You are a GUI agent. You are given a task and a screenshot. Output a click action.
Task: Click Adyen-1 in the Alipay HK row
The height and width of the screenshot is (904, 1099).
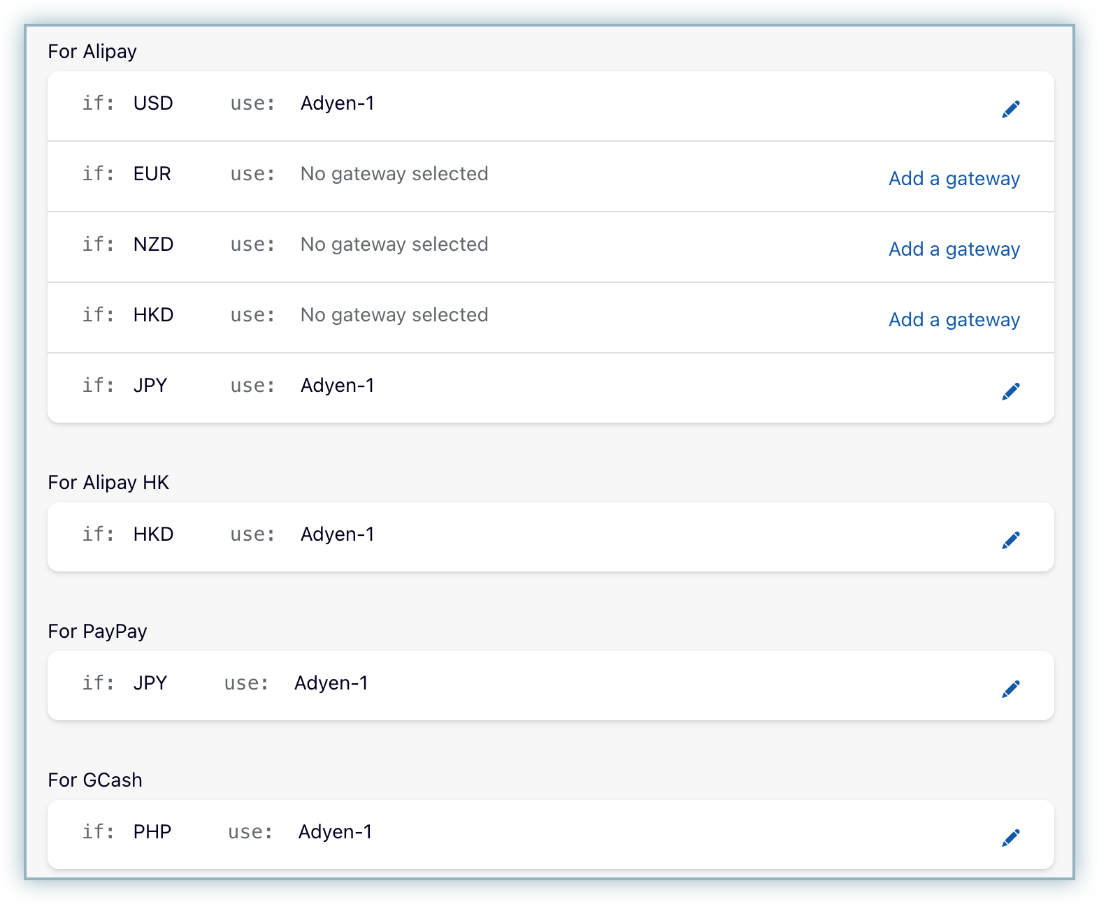coord(338,534)
